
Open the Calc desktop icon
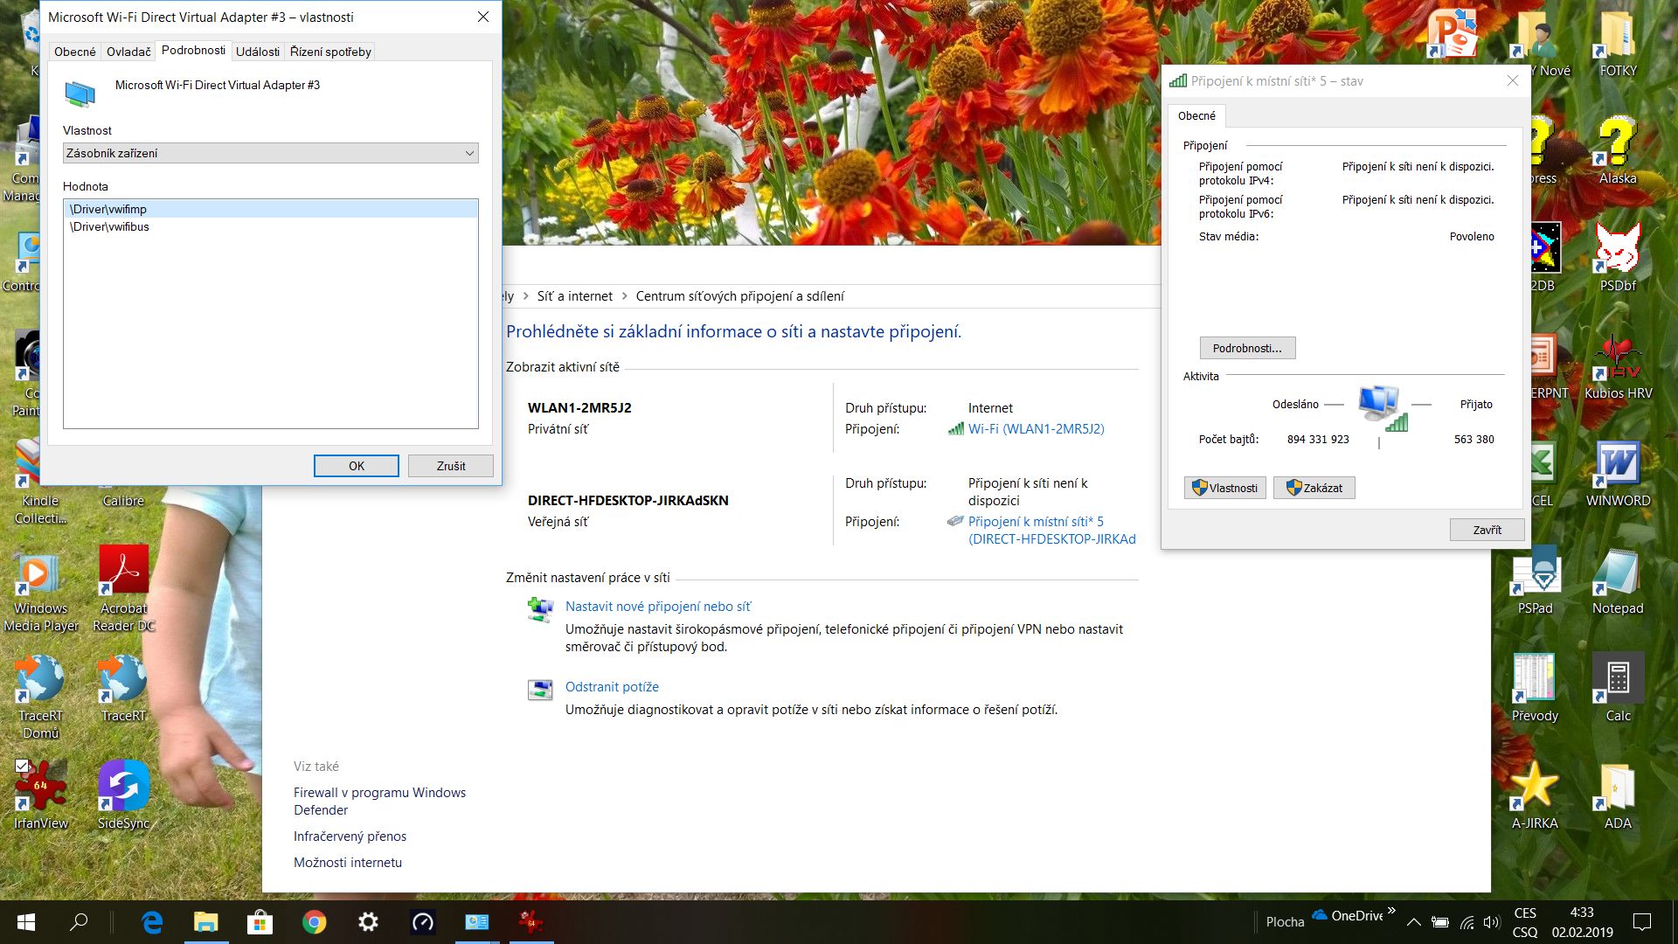tap(1618, 679)
